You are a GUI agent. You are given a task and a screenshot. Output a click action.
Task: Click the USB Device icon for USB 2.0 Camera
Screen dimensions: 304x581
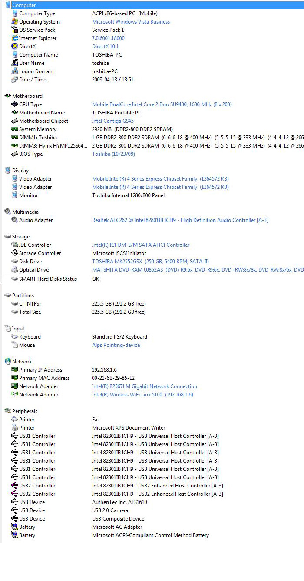15,510
